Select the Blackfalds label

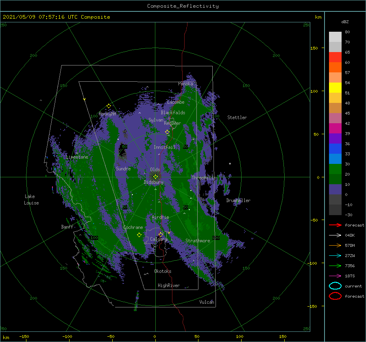click(x=173, y=113)
